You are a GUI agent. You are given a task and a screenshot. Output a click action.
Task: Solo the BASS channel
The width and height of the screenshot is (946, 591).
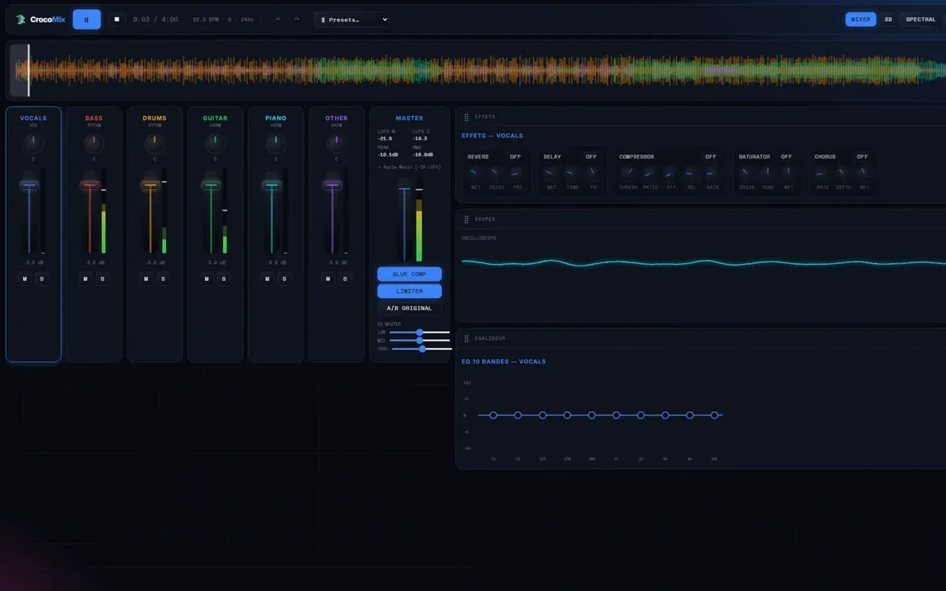[102, 279]
